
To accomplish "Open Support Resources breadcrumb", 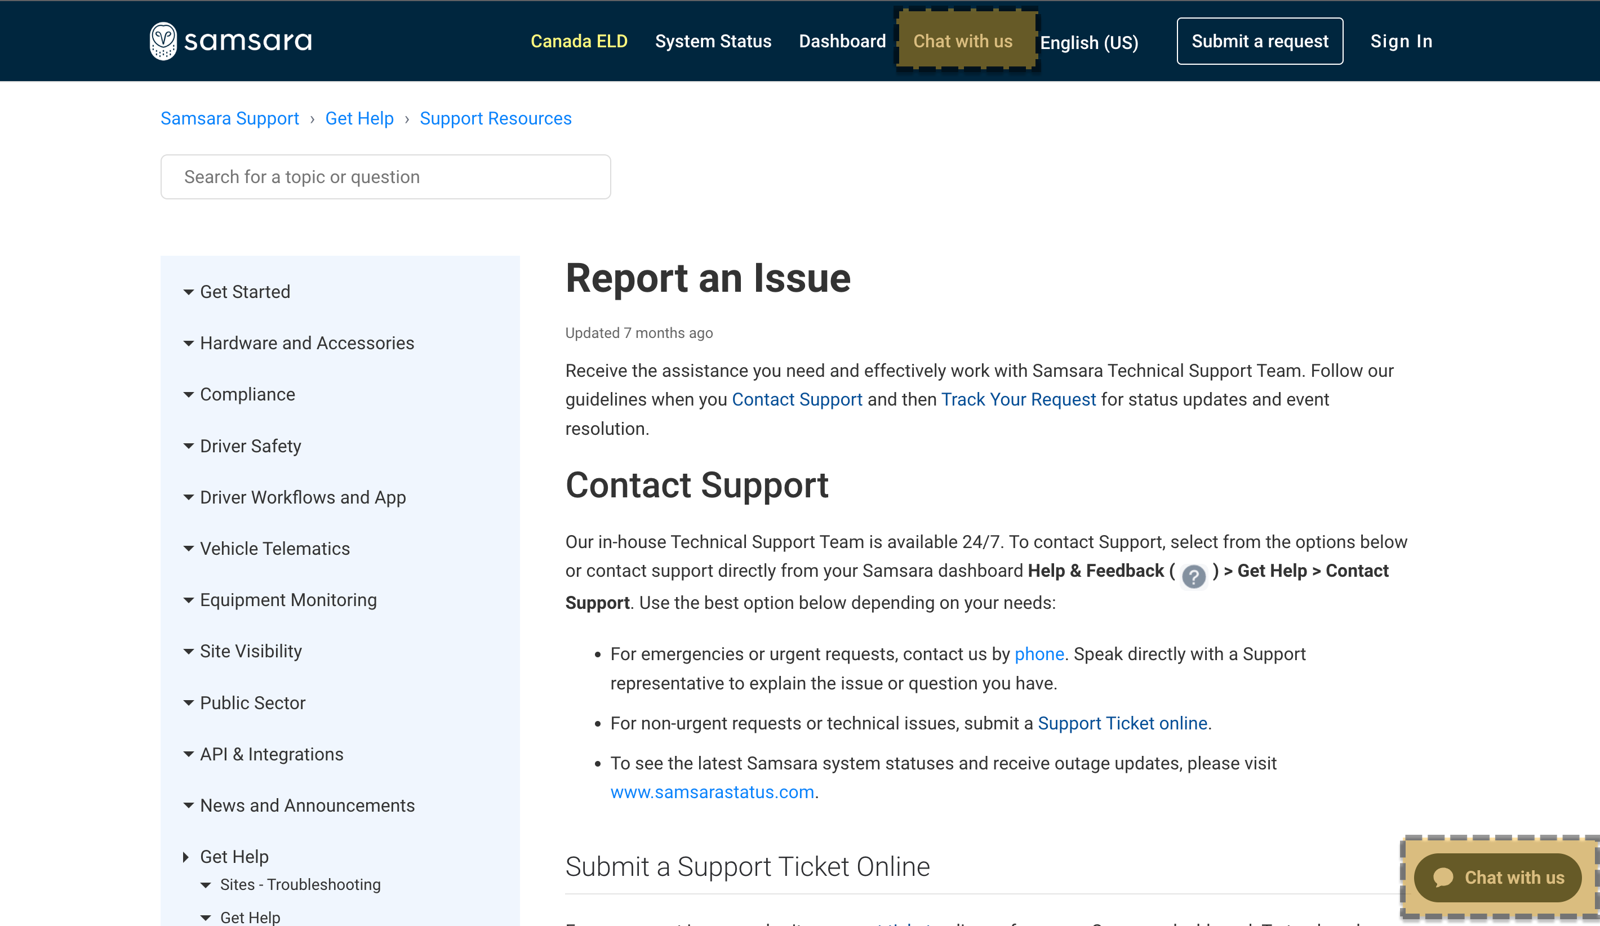I will click(496, 119).
